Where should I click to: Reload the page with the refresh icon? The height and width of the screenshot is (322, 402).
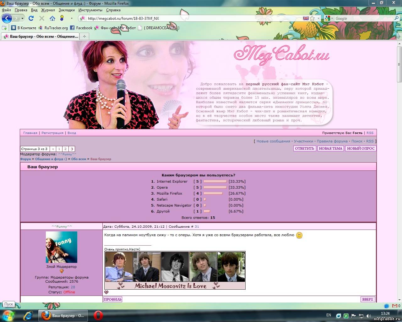pyautogui.click(x=31, y=18)
